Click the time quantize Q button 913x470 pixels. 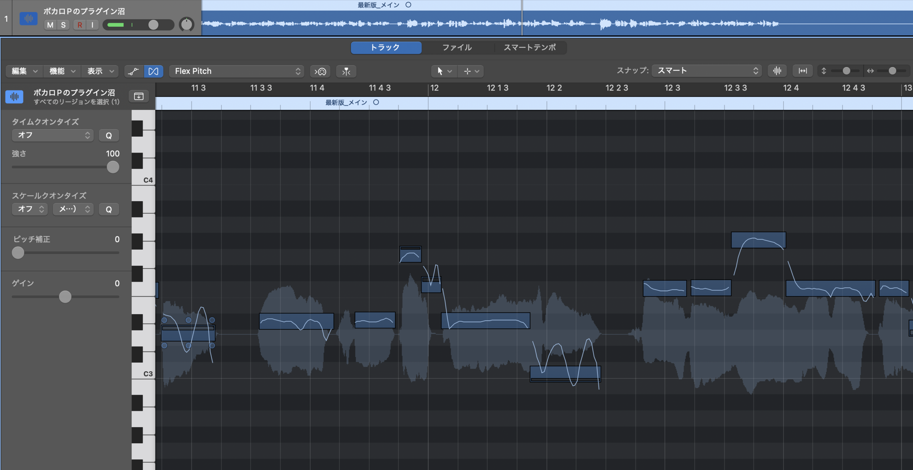click(109, 136)
